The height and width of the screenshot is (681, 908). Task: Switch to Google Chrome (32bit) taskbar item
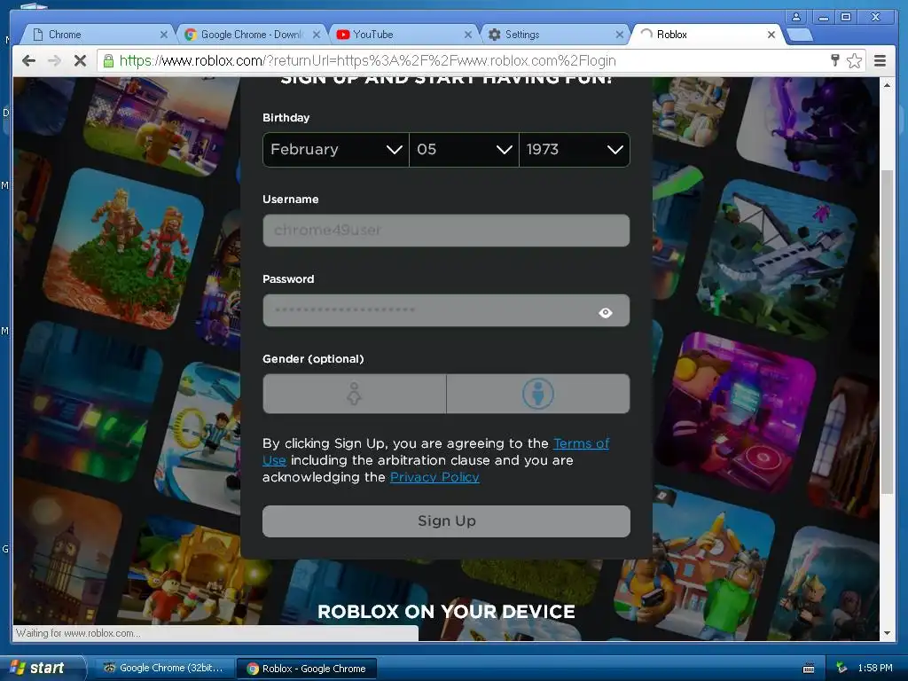coord(163,669)
